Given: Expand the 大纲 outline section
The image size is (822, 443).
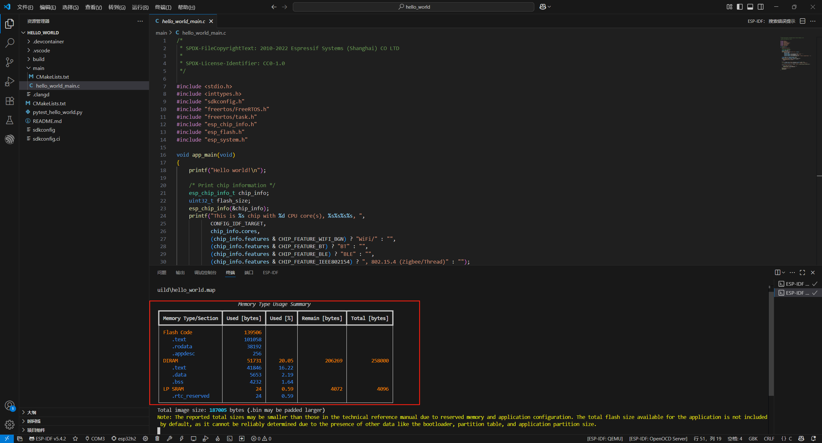Looking at the screenshot, I should coord(31,413).
